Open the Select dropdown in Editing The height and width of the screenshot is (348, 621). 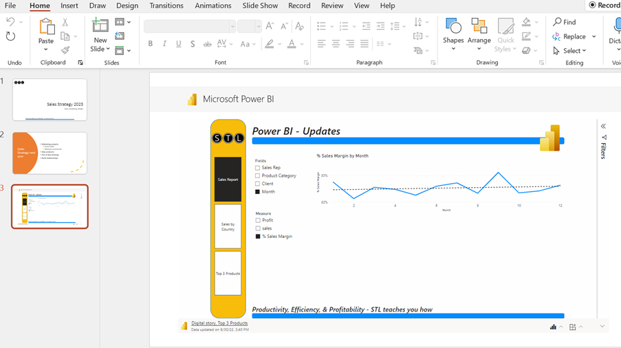pyautogui.click(x=569, y=51)
